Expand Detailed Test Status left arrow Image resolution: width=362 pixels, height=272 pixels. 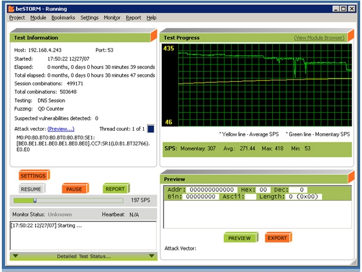click(15, 256)
